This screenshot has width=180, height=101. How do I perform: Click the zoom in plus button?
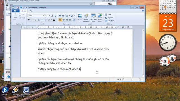tap(140, 79)
